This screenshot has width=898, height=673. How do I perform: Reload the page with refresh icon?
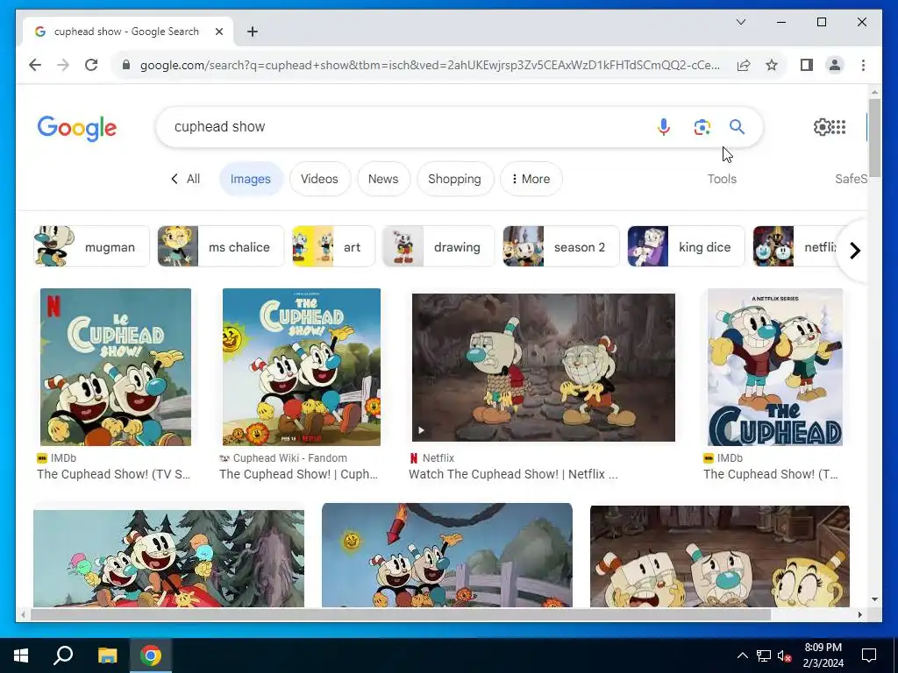tap(91, 65)
